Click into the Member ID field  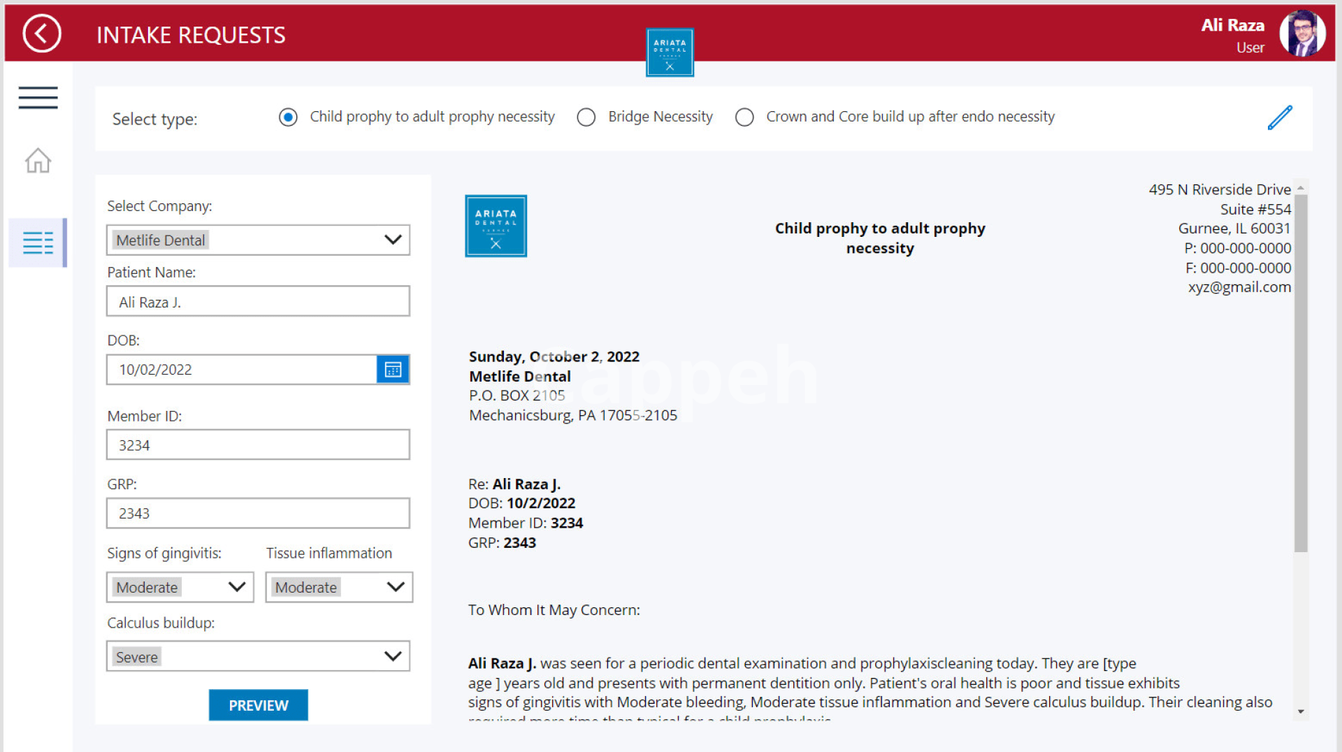pos(258,445)
